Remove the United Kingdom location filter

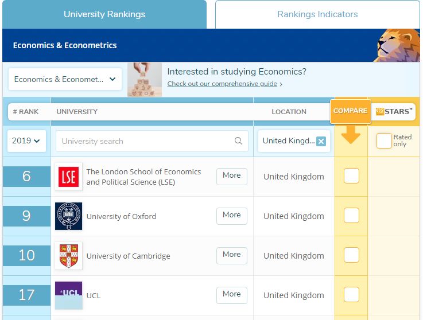(321, 141)
